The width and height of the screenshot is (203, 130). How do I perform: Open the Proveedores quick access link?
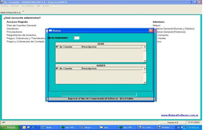pyautogui.click(x=14, y=32)
